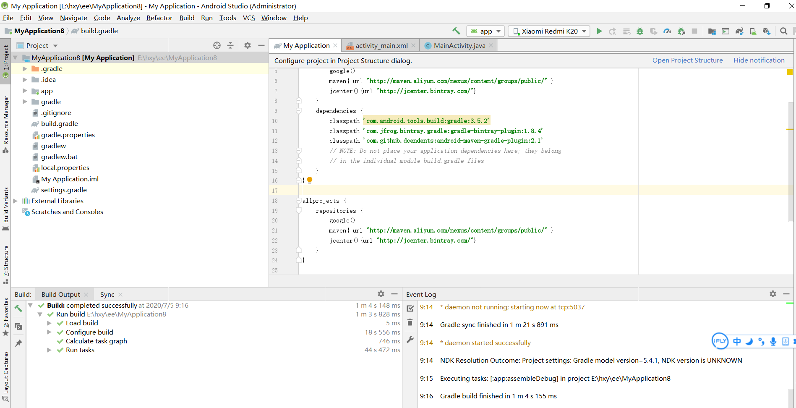Open the Build Variants side tab
This screenshot has height=408, width=796.
tap(5, 209)
